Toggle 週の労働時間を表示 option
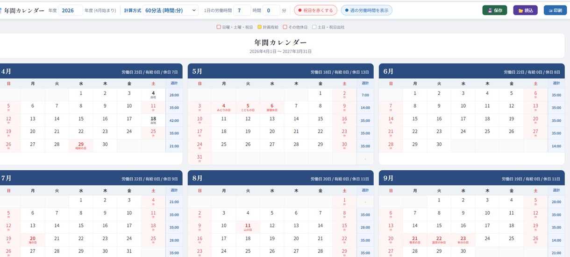The image size is (570, 257). tap(366, 10)
